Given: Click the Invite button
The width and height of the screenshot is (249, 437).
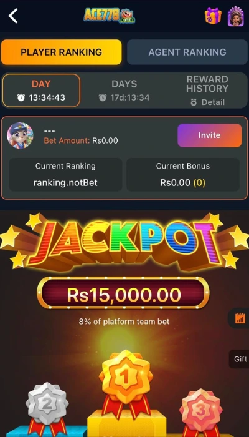Looking at the screenshot, I should point(210,135).
